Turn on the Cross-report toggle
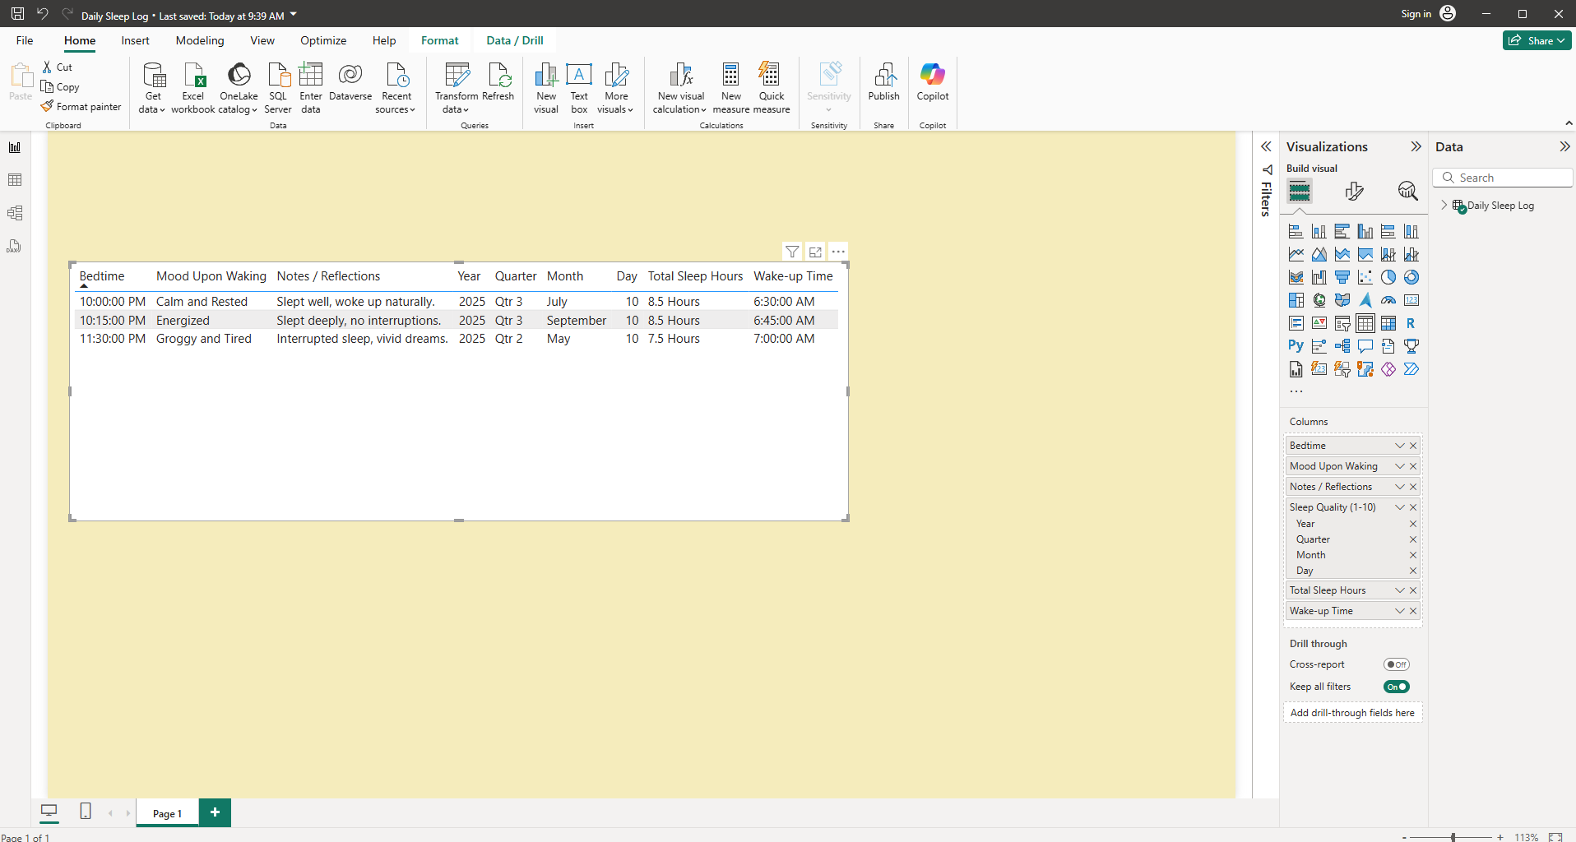The height and width of the screenshot is (842, 1576). [1396, 664]
